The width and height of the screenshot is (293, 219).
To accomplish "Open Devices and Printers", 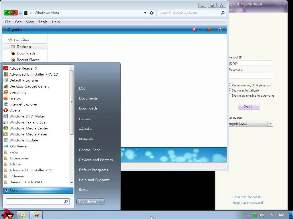I will pyautogui.click(x=96, y=160).
